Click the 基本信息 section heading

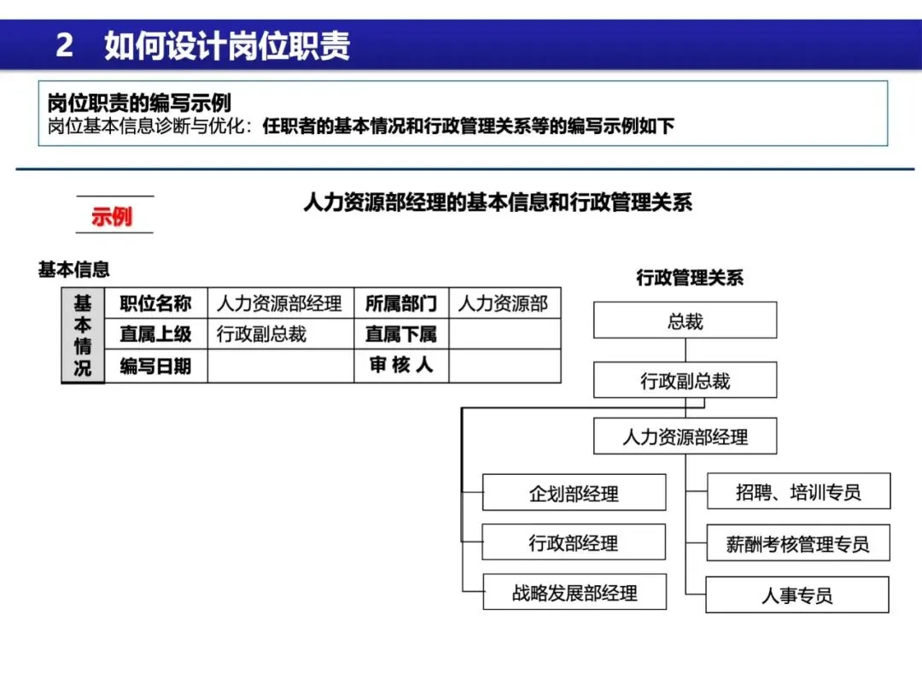click(74, 269)
